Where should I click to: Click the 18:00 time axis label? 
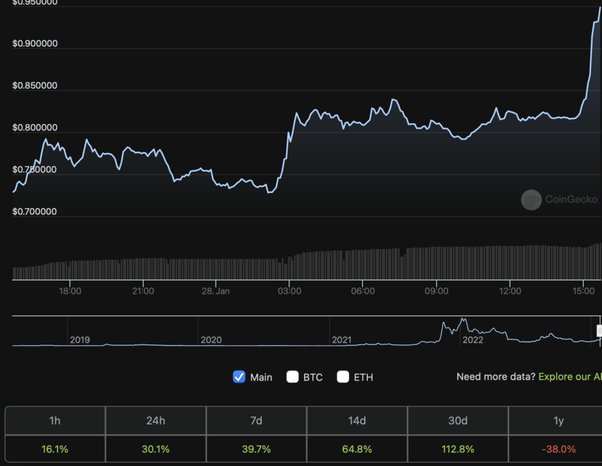[x=70, y=291]
